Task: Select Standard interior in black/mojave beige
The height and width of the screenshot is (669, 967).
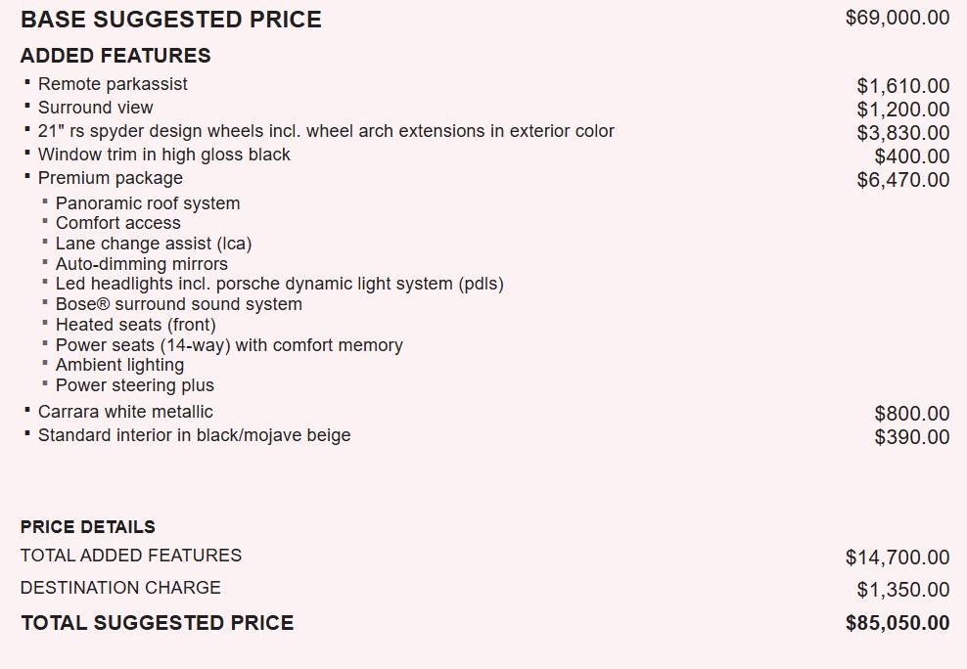Action: pos(194,435)
